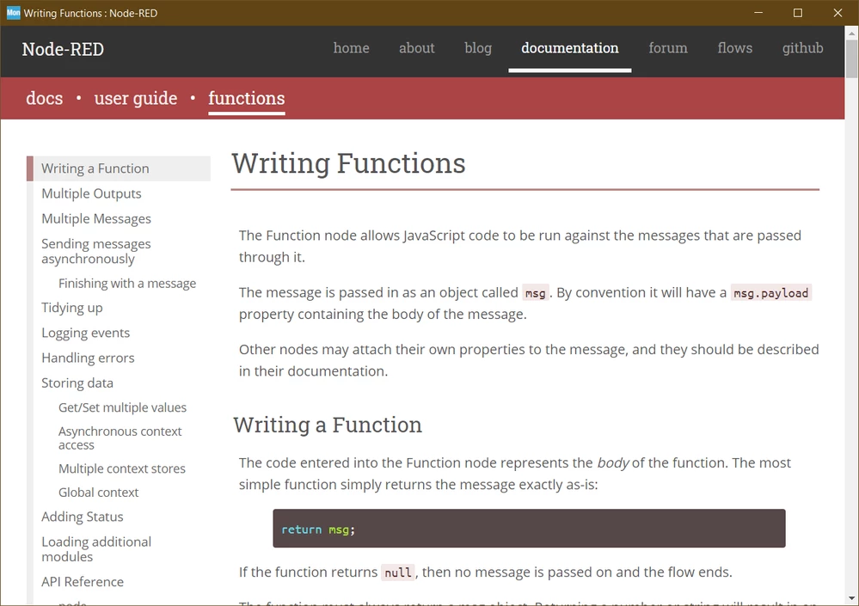Jump to Multiple Outputs section

click(x=91, y=193)
